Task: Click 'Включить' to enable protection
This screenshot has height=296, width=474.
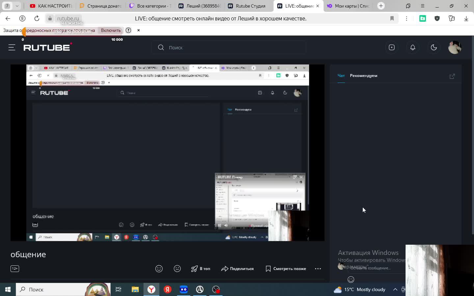Action: tap(111, 30)
